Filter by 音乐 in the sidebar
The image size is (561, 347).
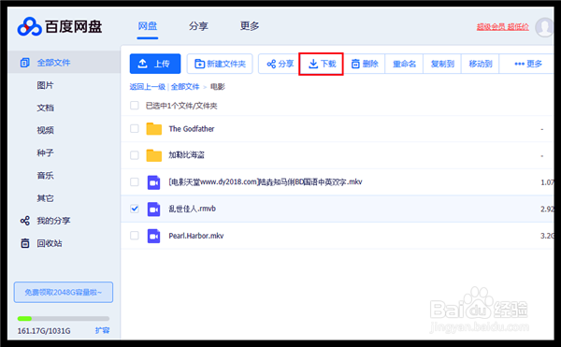(x=45, y=175)
